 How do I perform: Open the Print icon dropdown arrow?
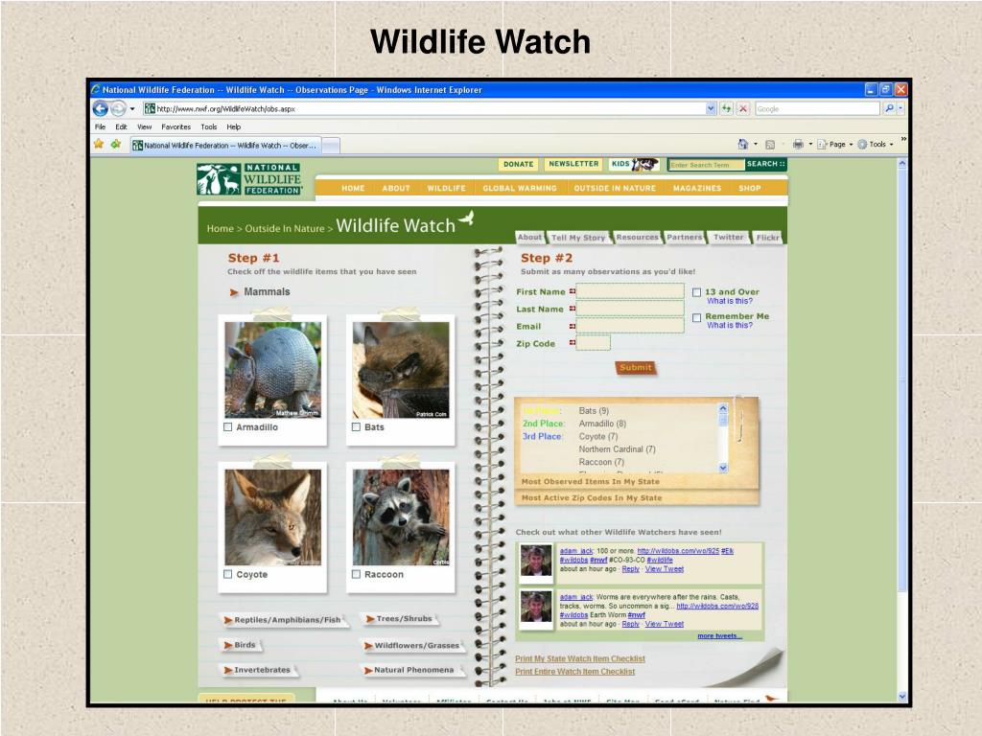[x=810, y=145]
